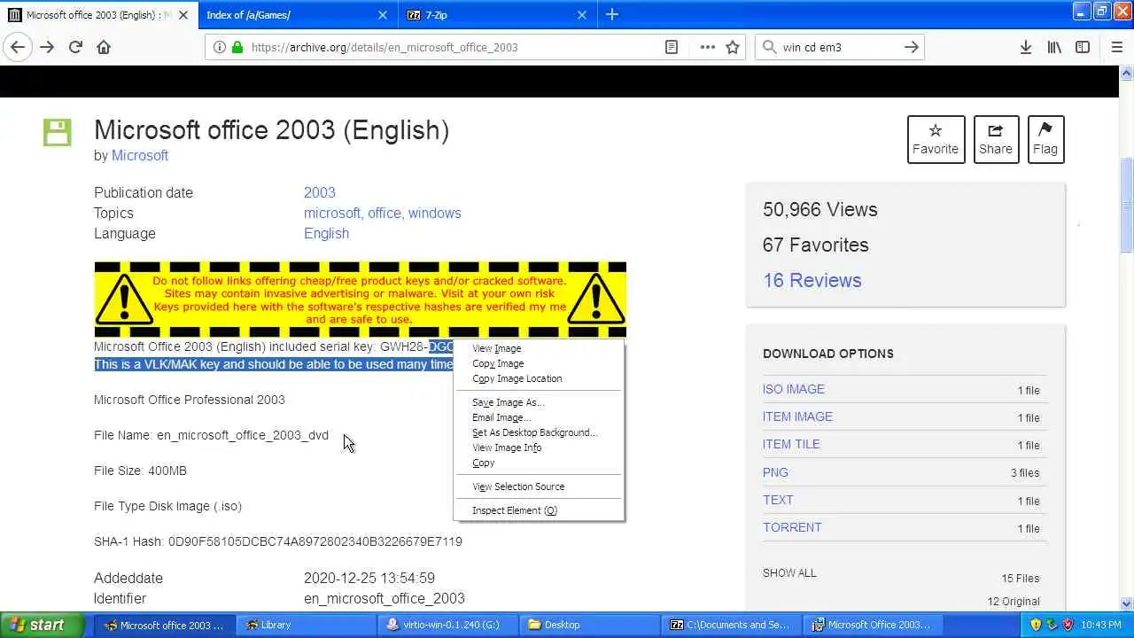
Task: Open a new browser tab
Action: pyautogui.click(x=612, y=14)
